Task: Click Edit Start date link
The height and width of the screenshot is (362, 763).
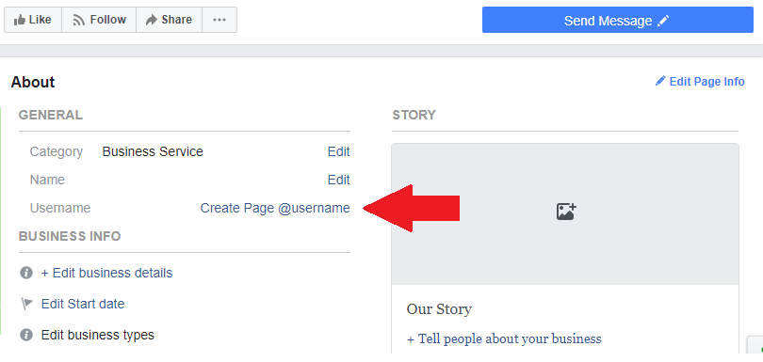Action: tap(83, 305)
